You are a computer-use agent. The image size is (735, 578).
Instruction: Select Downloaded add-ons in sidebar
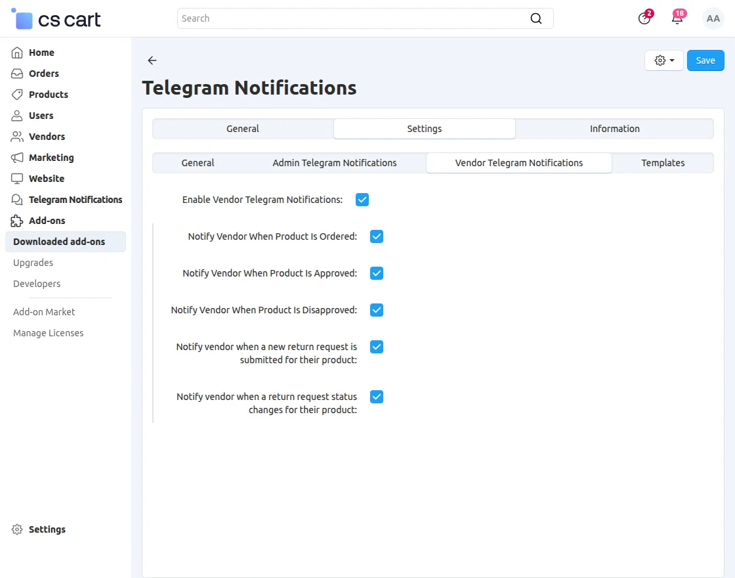(66, 242)
